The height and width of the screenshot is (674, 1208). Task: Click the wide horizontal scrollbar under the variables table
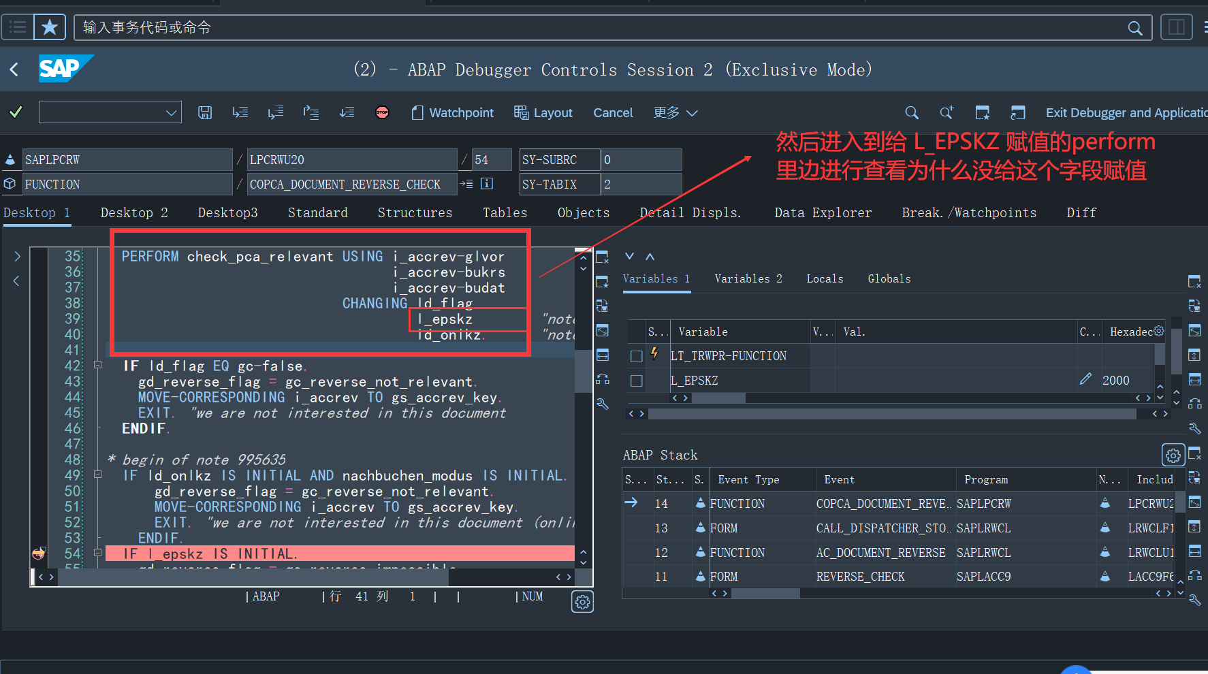[x=893, y=413]
